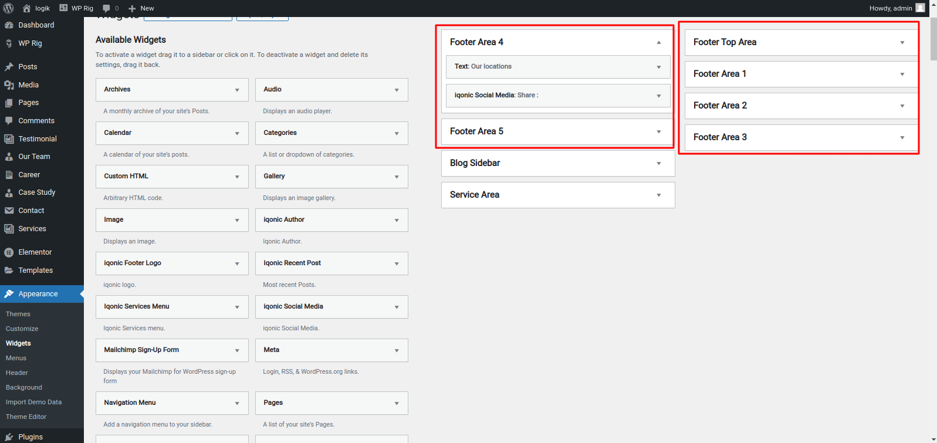The image size is (937, 443).
Task: Click the Templates folder icon
Action: [9, 270]
